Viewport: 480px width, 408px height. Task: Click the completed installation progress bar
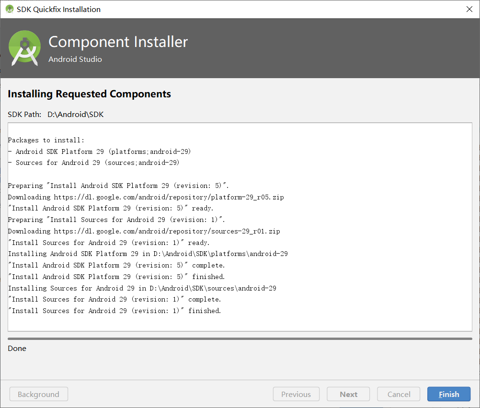tap(240, 339)
